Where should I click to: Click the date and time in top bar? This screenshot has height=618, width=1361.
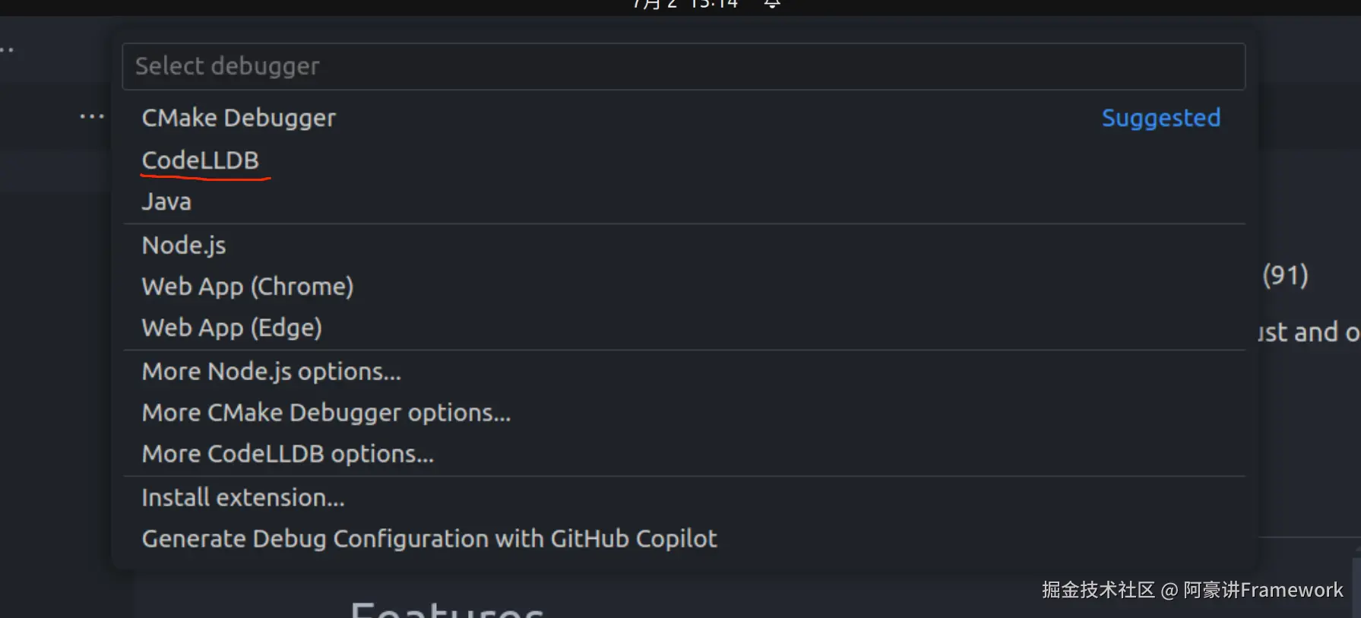click(685, 5)
